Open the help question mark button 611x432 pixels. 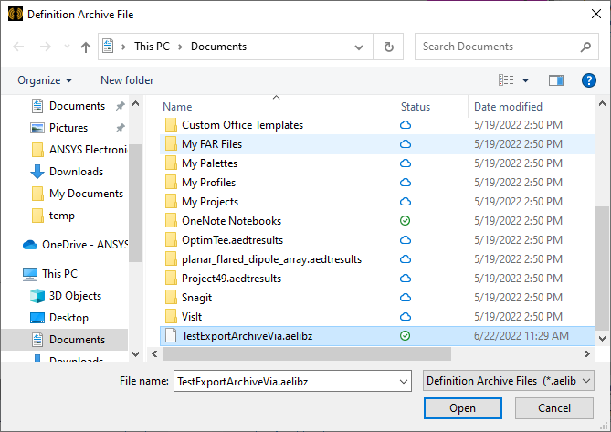588,80
